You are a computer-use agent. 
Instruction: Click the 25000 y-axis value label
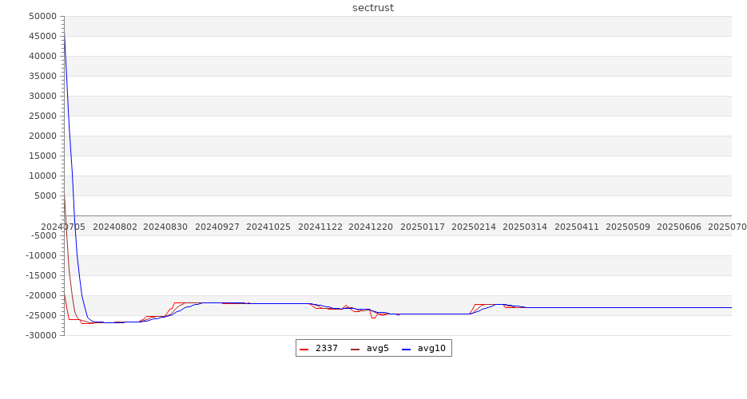[42, 117]
